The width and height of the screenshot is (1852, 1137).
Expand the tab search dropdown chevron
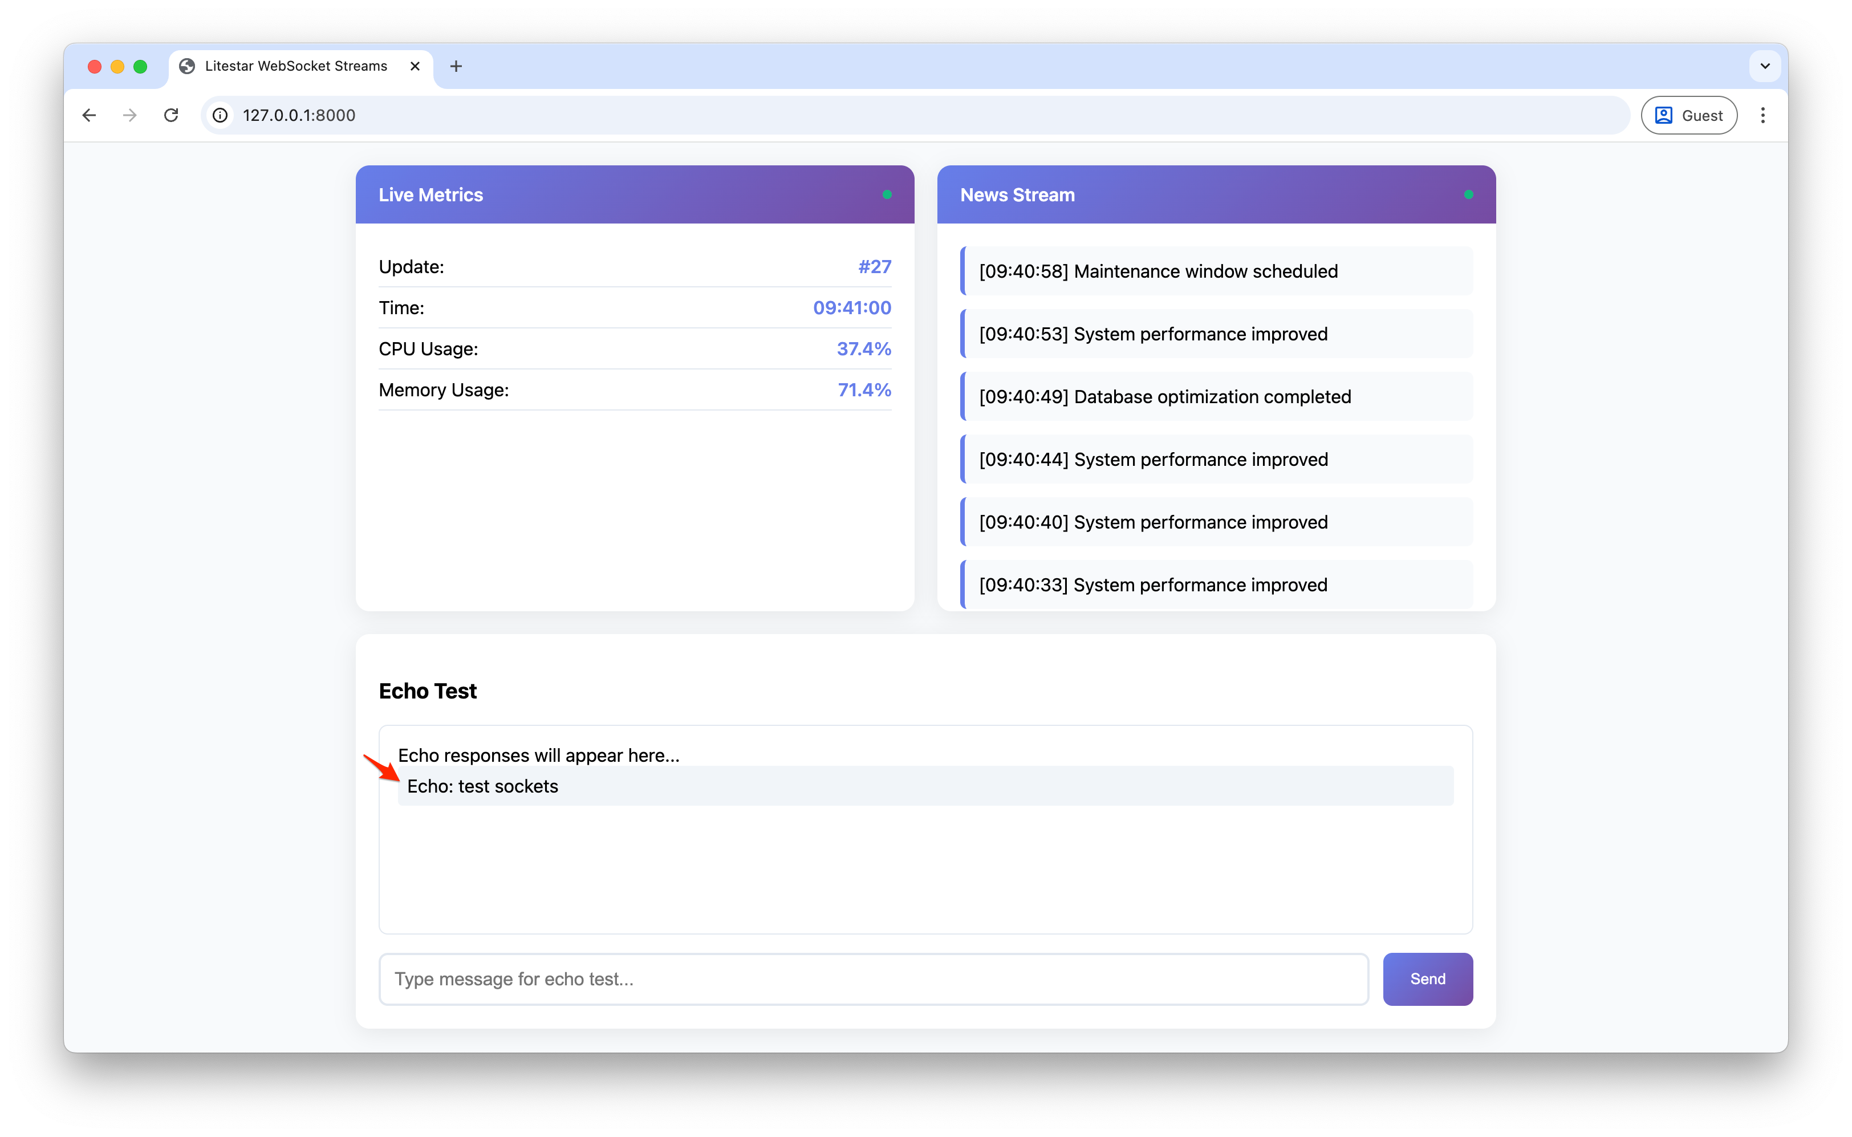click(1765, 66)
